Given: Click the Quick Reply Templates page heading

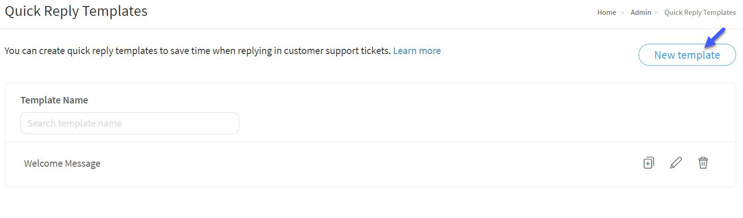Looking at the screenshot, I should click(x=76, y=11).
